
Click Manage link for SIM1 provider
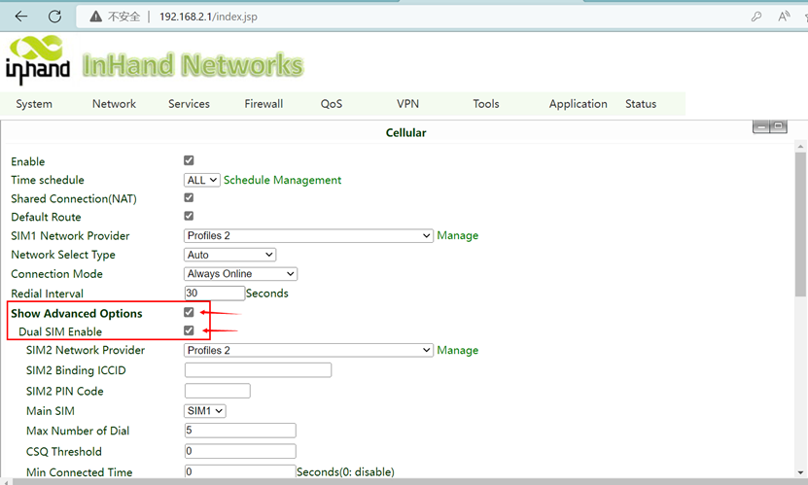(x=458, y=236)
